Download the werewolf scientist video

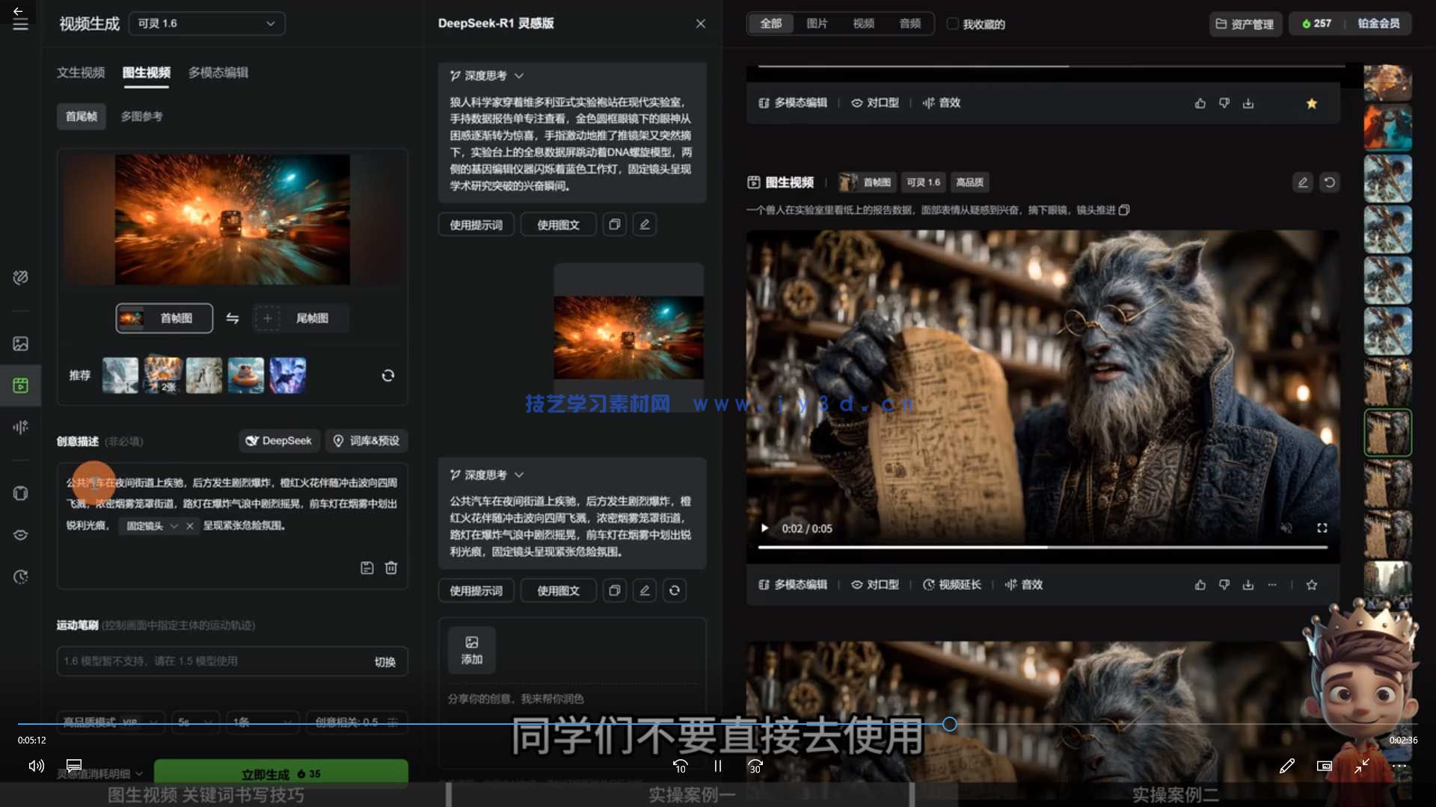1248,585
